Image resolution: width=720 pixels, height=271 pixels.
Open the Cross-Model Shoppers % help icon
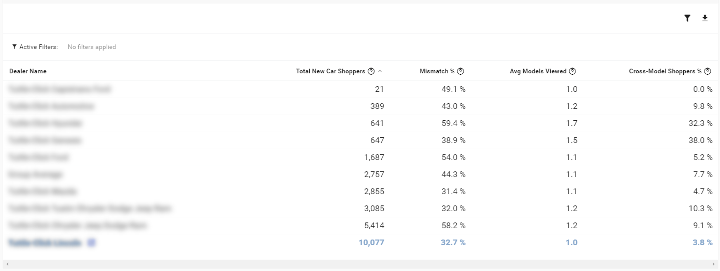(708, 71)
